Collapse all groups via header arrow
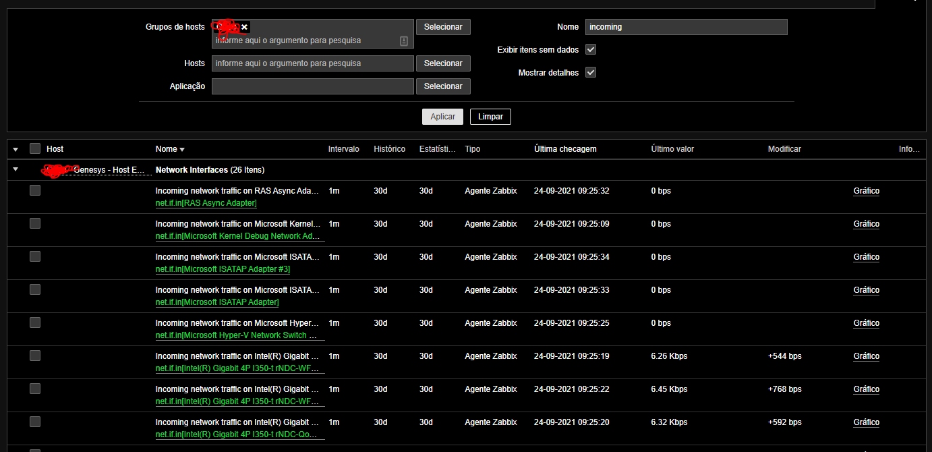Viewport: 932px width, 452px height. click(16, 149)
